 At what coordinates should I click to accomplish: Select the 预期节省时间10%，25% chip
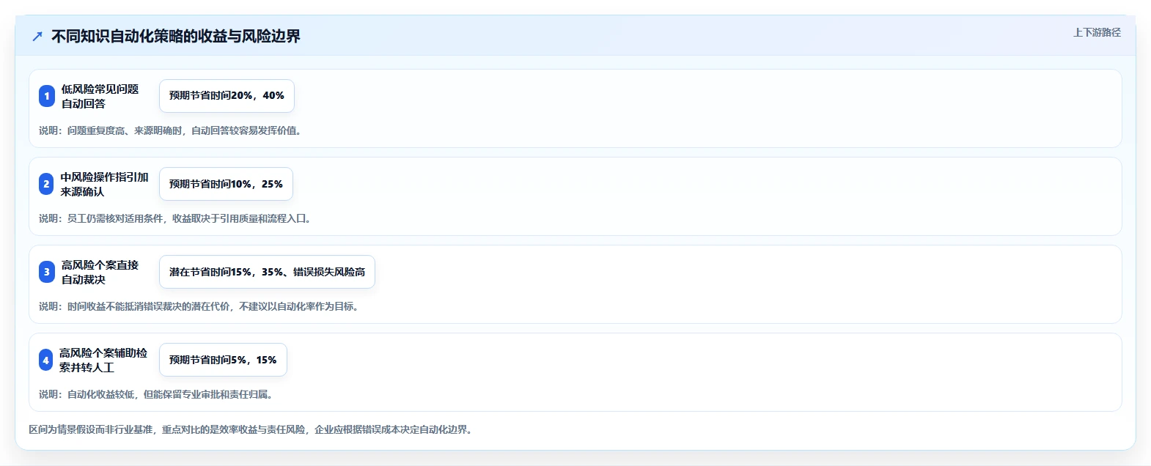[226, 184]
